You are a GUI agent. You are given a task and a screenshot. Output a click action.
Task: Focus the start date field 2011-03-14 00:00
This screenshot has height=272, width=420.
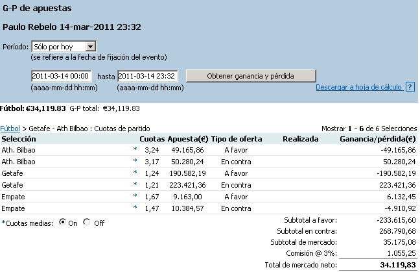(x=62, y=76)
